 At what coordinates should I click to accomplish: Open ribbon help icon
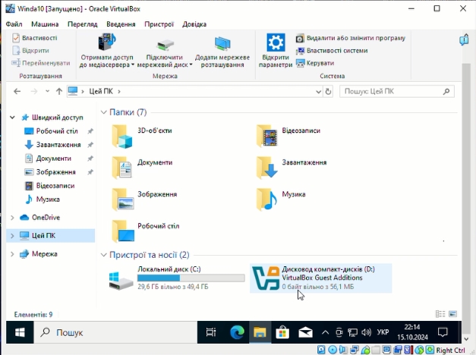[x=464, y=39]
